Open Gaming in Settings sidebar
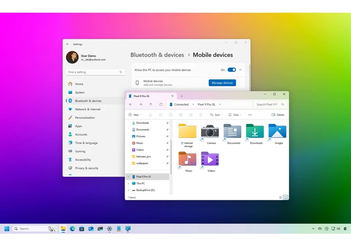Viewport: 351px width, 246px height. 95,151
